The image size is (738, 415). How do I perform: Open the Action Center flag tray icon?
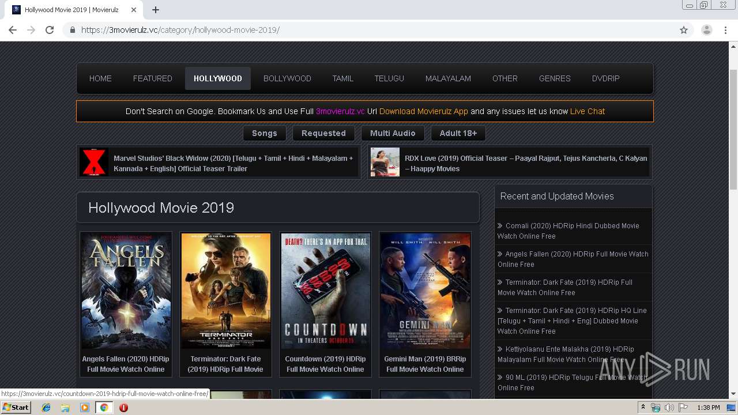[683, 408]
